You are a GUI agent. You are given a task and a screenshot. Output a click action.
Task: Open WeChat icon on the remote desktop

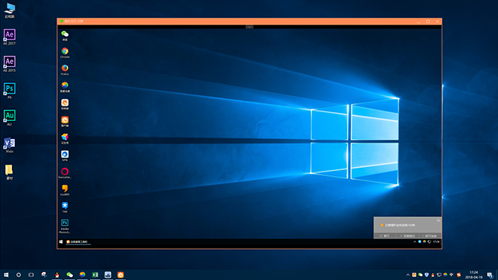coord(65,36)
